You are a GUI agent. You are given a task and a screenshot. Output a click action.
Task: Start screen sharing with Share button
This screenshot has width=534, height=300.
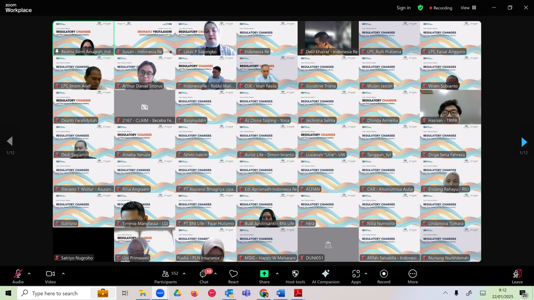pos(264,277)
